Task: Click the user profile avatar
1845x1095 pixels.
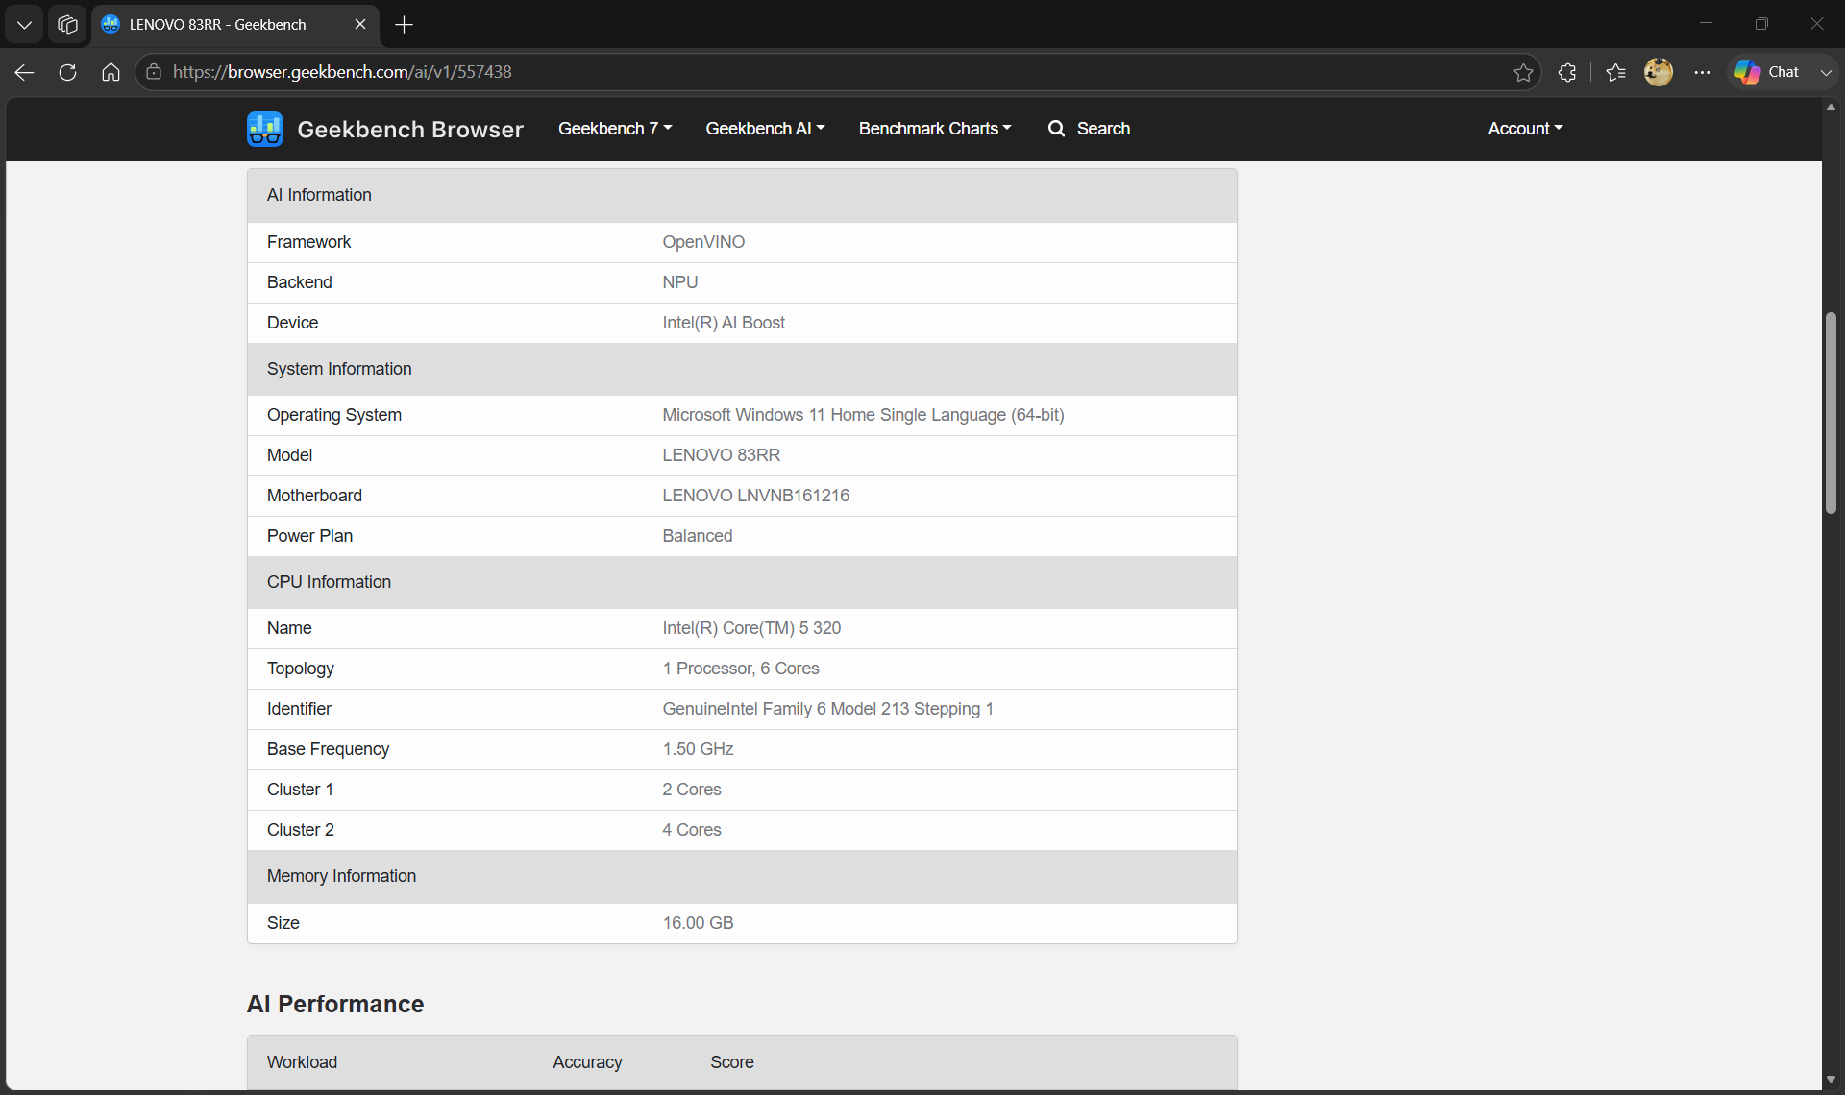Action: (x=1659, y=72)
